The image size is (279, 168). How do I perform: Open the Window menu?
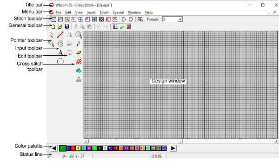(x=134, y=13)
